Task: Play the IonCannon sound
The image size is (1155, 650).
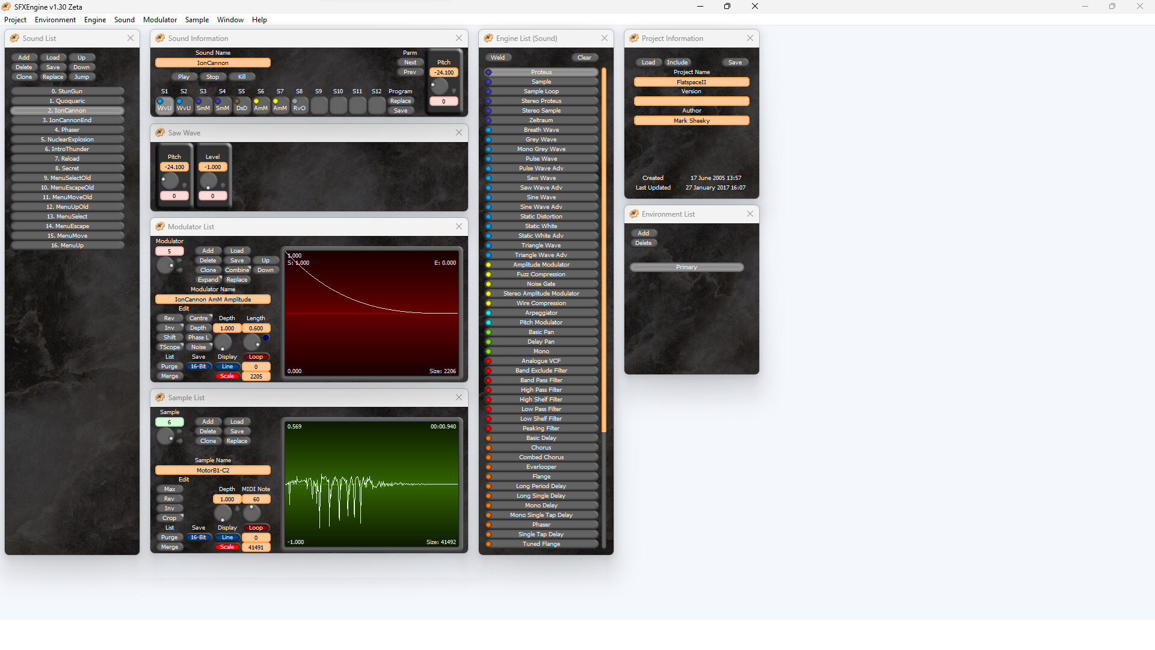Action: click(x=184, y=76)
